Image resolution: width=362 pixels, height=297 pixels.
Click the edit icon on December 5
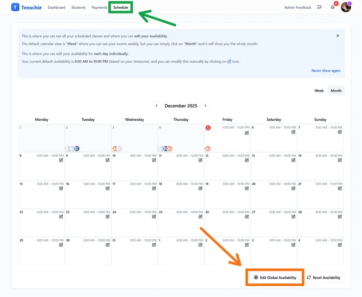[x=247, y=132]
